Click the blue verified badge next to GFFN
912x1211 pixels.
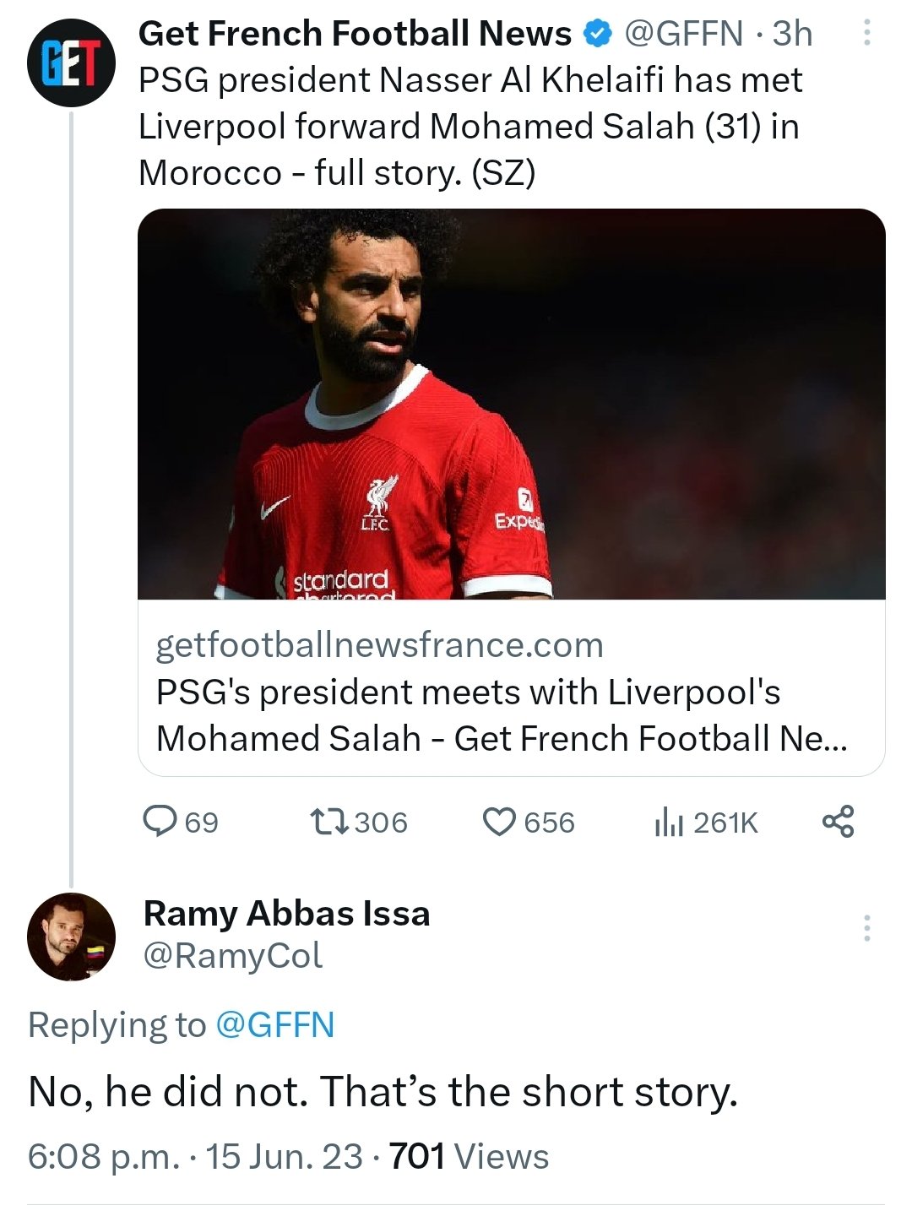[x=598, y=34]
